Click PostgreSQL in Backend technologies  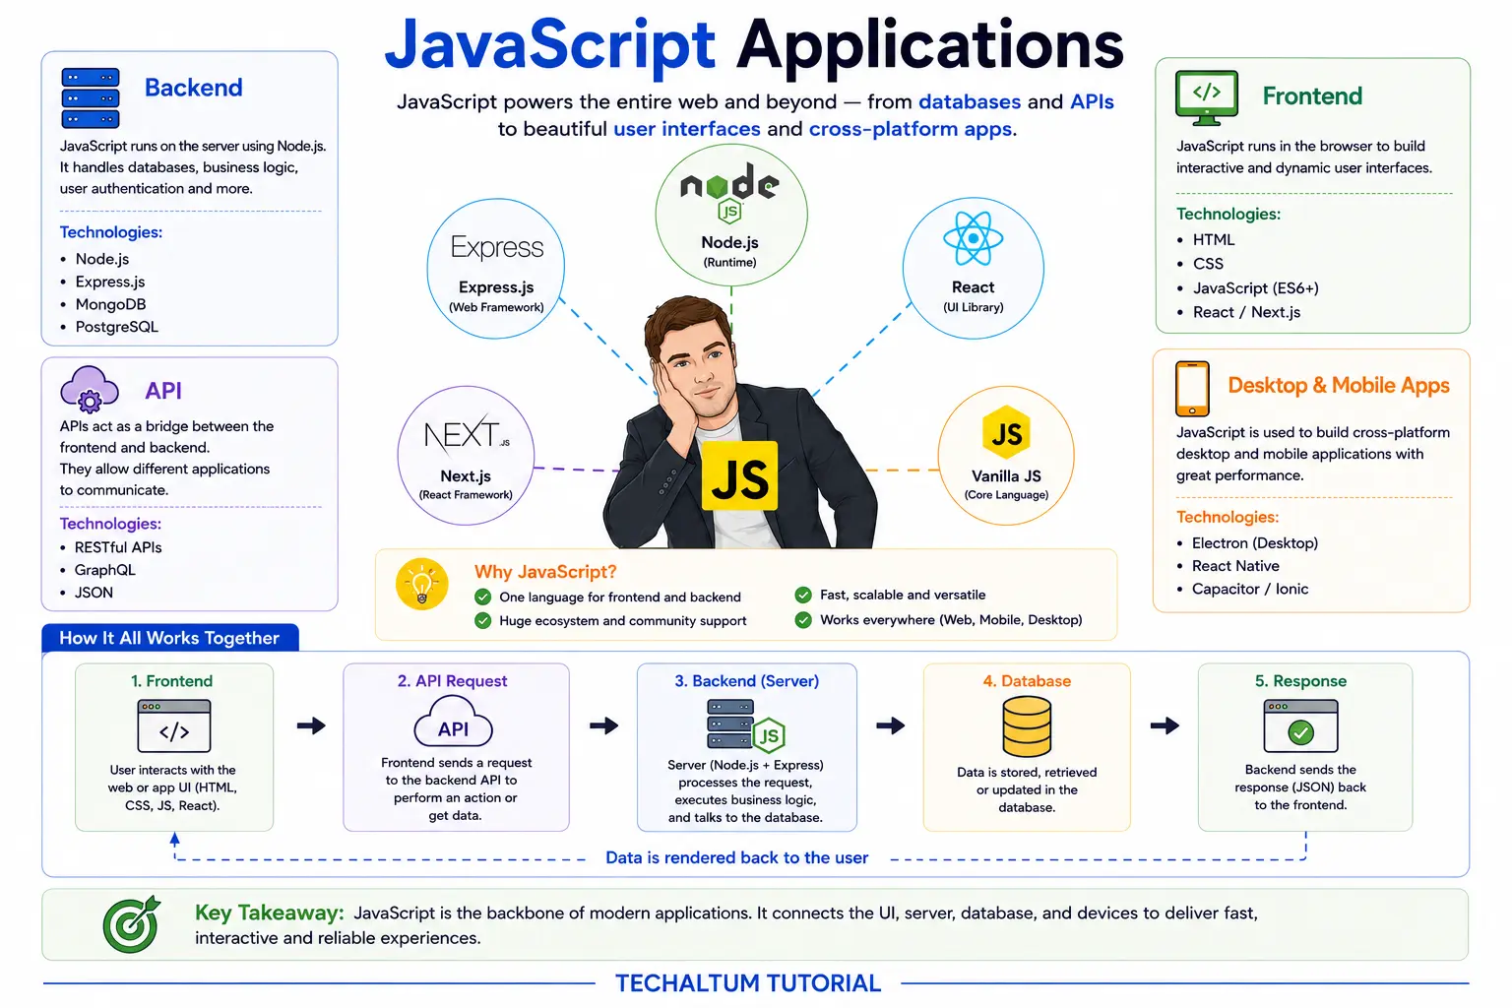pyautogui.click(x=116, y=327)
